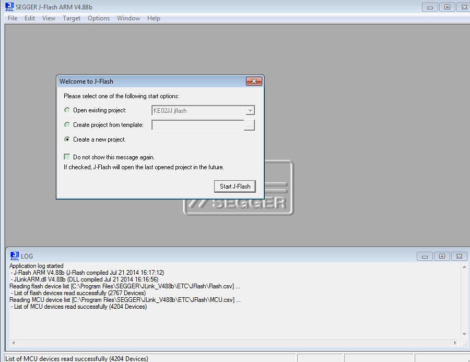
Task: Click the 'Please select one of the following' text
Action: click(121, 96)
